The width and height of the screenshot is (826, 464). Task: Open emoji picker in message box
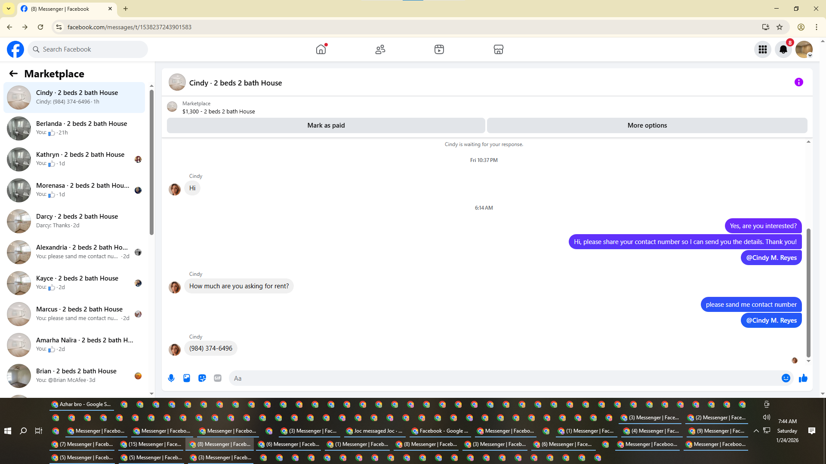click(786, 378)
